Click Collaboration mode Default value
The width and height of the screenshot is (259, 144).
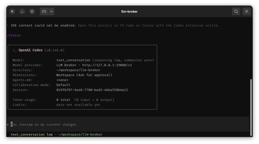coord(63,85)
